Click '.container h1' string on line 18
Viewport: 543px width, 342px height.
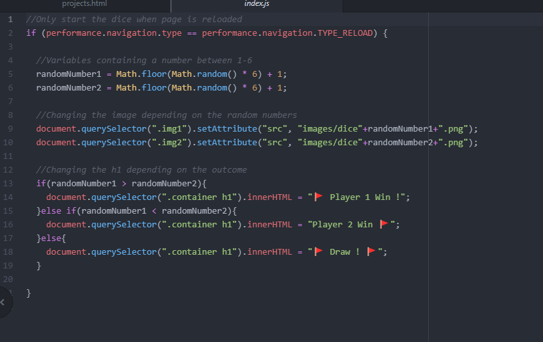(x=200, y=252)
